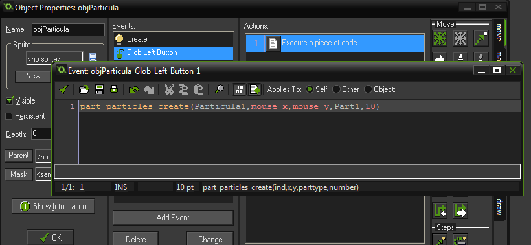Minimize the Event code editor window
The height and width of the screenshot is (245, 531).
point(481,70)
